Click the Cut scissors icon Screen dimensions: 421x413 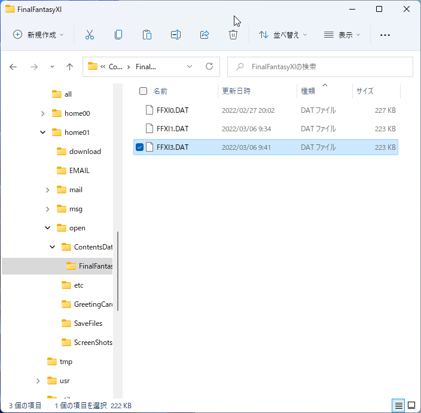pos(90,35)
